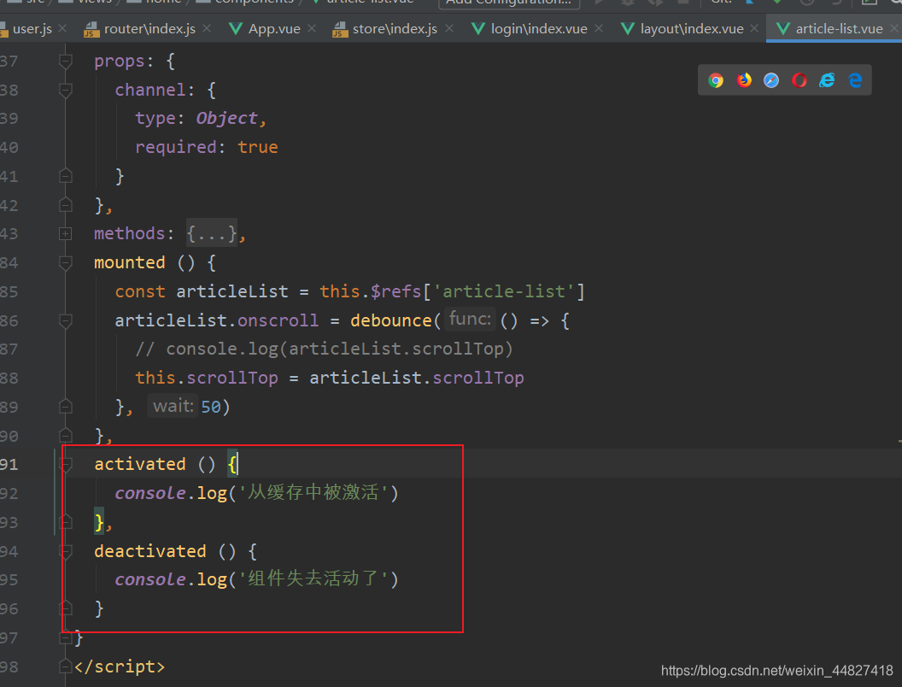Click the string '从缓存中被激活'

(313, 492)
